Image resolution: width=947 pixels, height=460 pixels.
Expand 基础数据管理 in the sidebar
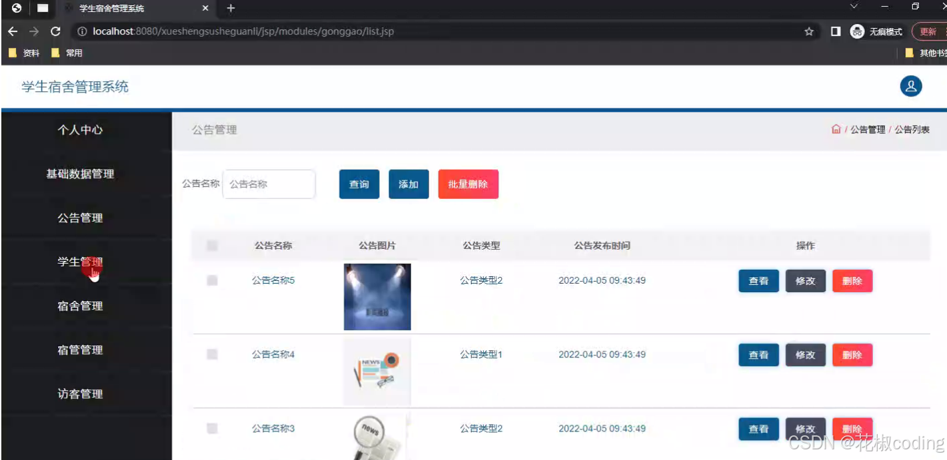tap(81, 174)
